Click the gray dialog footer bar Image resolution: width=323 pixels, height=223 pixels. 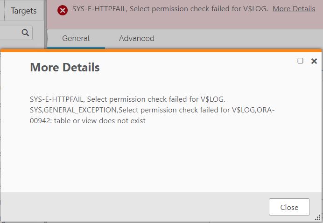[x=140, y=207]
